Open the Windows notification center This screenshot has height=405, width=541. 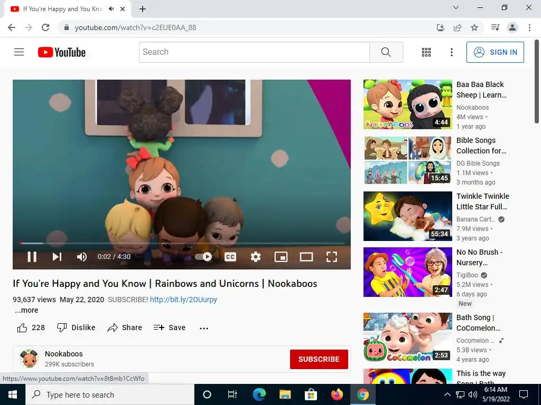click(x=524, y=394)
